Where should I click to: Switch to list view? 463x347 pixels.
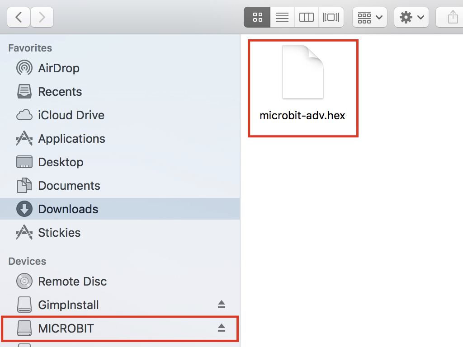tap(282, 17)
